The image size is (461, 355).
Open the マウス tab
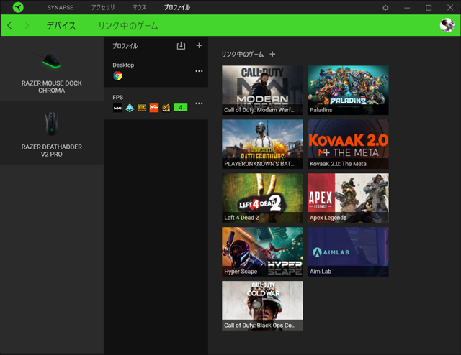[139, 8]
